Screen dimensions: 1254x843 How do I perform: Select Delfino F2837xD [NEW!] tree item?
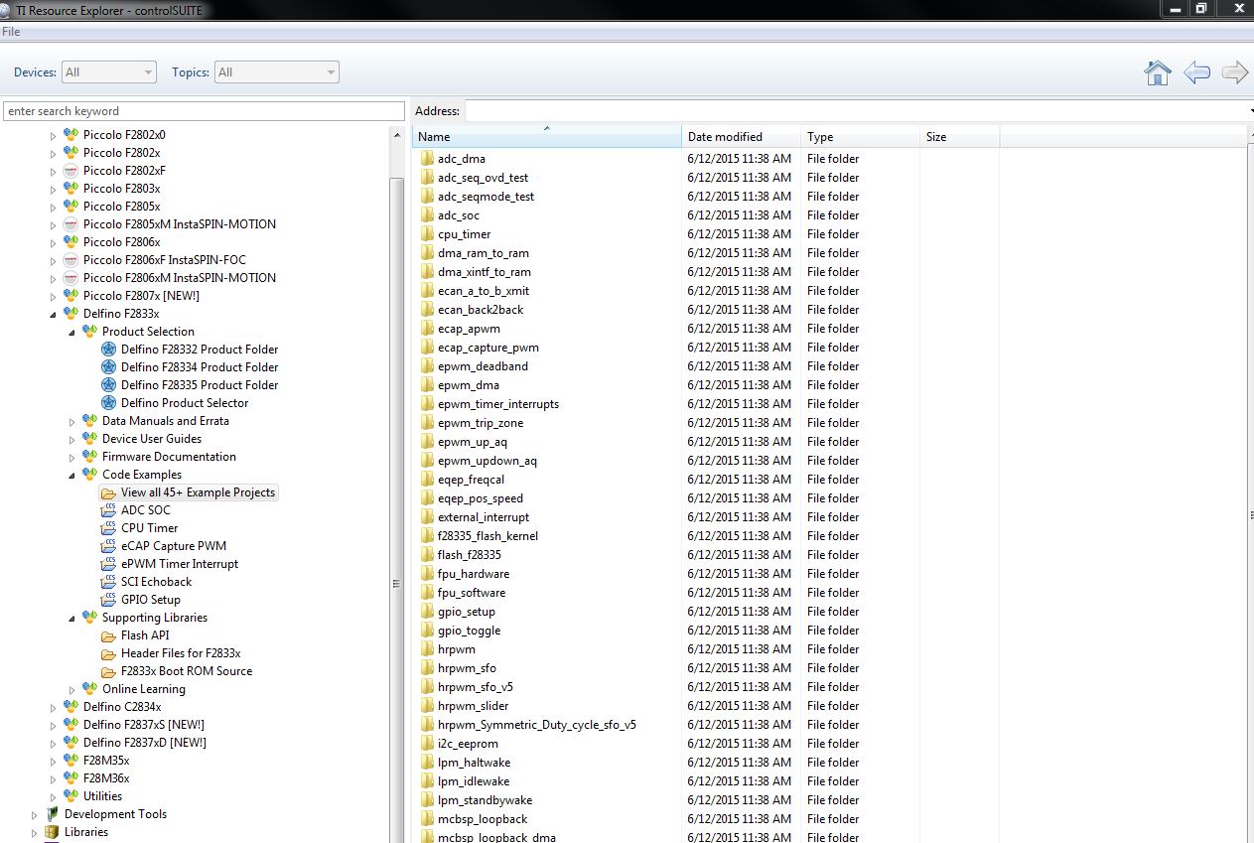[145, 743]
